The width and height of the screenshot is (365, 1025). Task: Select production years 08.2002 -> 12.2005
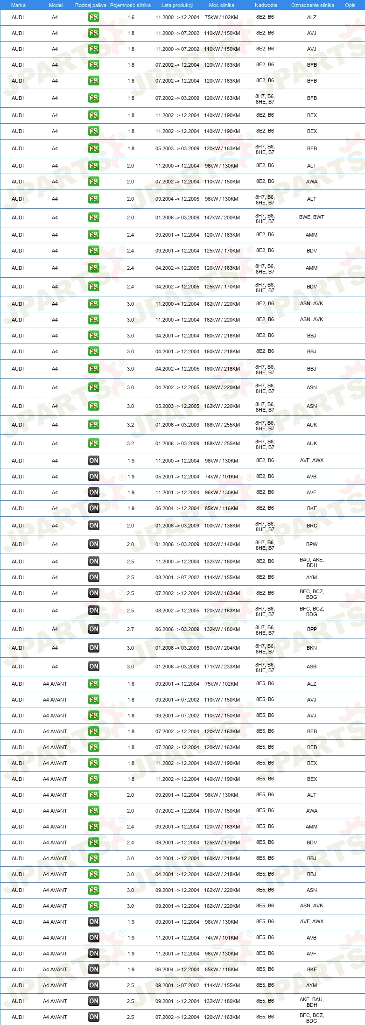(177, 611)
